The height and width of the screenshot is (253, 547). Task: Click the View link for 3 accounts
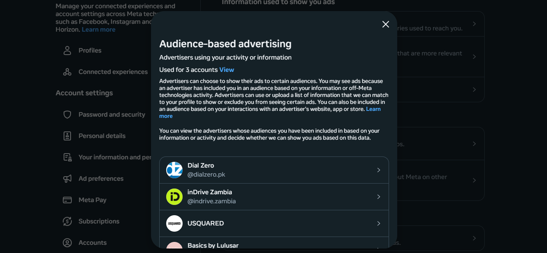point(227,70)
